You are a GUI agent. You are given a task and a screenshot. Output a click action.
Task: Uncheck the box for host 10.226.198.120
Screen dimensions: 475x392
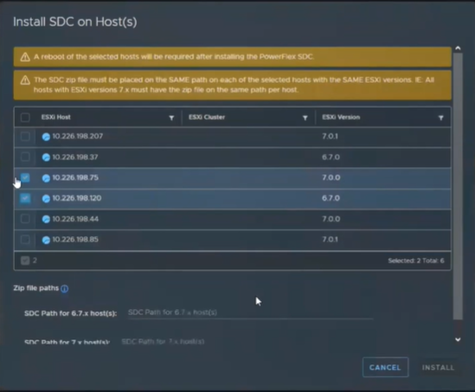25,198
